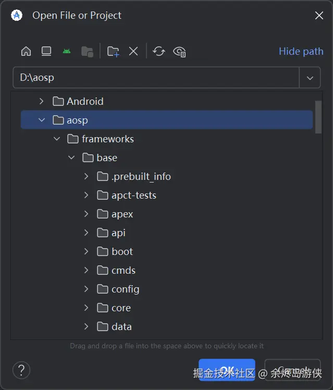Expand the apct-tests folder
333x390 pixels.
click(87, 195)
